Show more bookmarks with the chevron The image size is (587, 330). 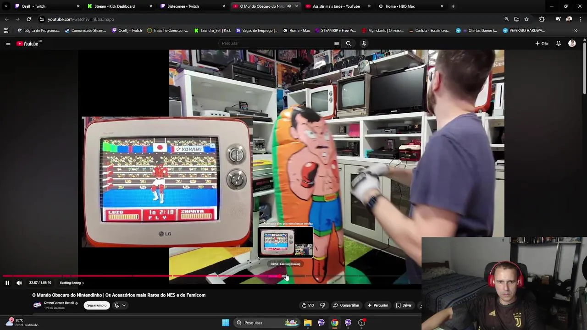pos(576,30)
